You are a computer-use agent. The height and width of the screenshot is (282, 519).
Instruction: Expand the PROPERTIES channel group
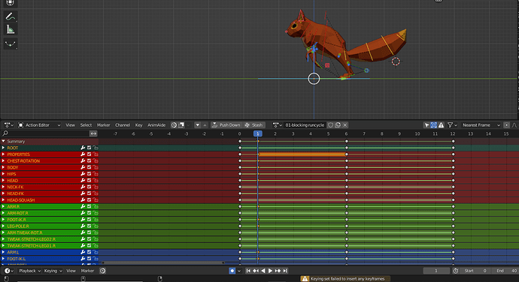[x=3, y=154]
